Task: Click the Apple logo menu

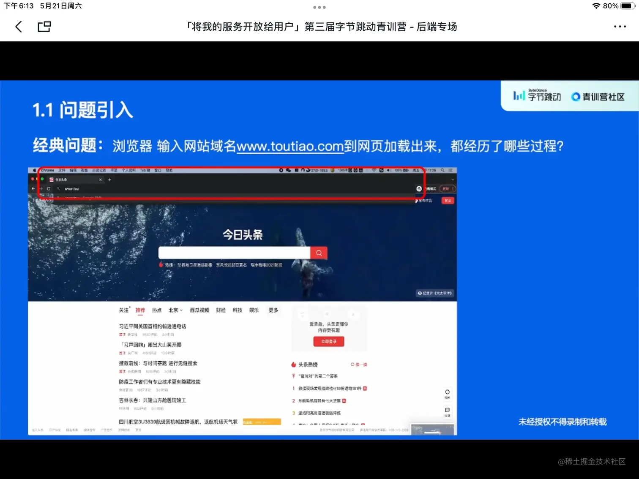Action: click(x=35, y=170)
